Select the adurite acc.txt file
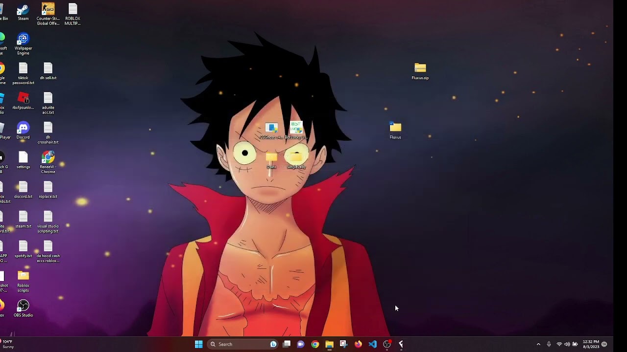This screenshot has height=352, width=627. coord(48,104)
